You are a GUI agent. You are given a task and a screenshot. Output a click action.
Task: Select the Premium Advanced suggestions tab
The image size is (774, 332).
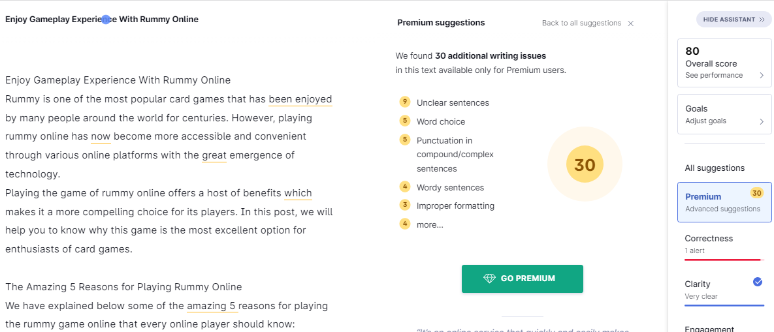click(724, 202)
